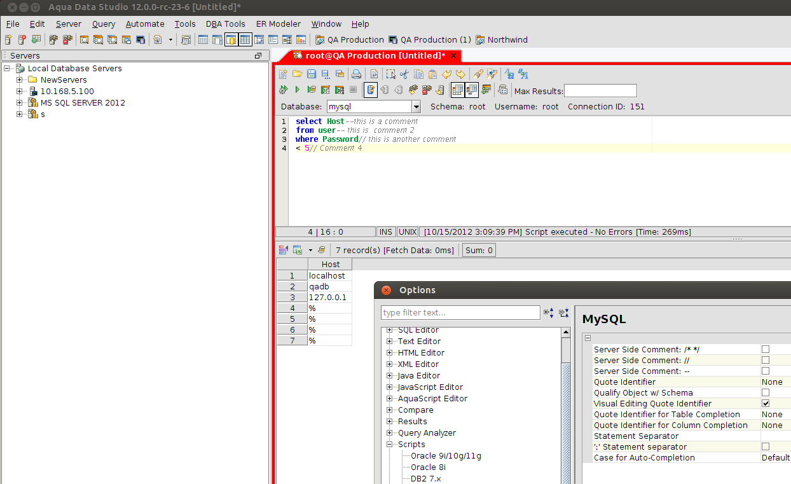The image size is (791, 484).
Task: Click the INS mode indicator in status bar
Action: [386, 232]
